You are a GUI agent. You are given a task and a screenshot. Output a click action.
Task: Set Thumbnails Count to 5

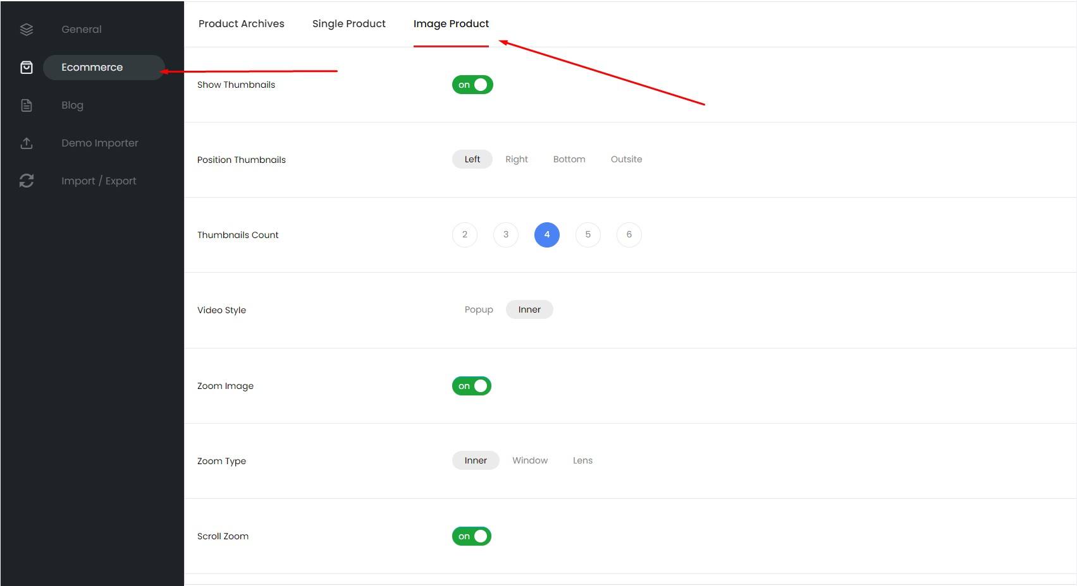point(588,234)
